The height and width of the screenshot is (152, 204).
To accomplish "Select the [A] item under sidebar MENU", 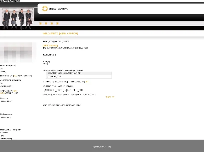I will 1,69.
